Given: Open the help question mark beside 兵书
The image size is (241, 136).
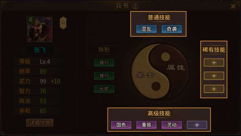Looking at the screenshot, I should 135,6.
